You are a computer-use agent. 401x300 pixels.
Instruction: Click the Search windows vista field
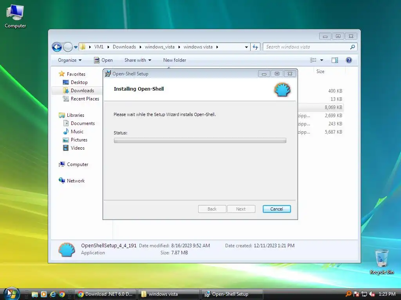pyautogui.click(x=306, y=47)
